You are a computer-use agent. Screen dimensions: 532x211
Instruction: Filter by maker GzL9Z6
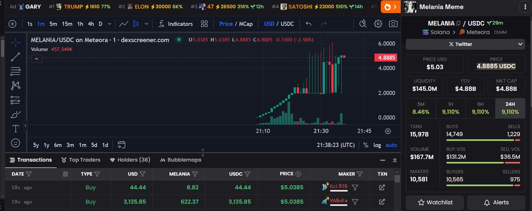(x=355, y=188)
